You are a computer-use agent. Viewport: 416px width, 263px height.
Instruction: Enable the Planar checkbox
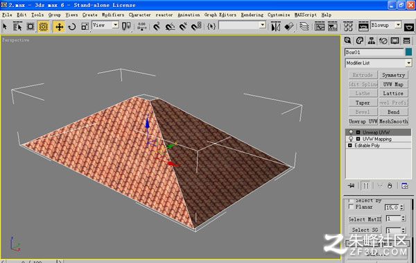click(x=351, y=206)
